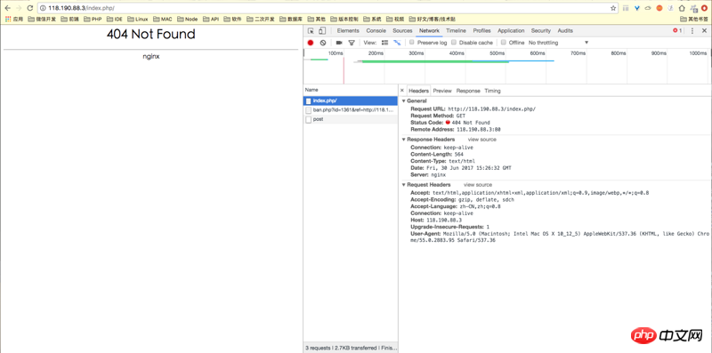Close the request details pane
712x353 pixels.
(x=402, y=91)
